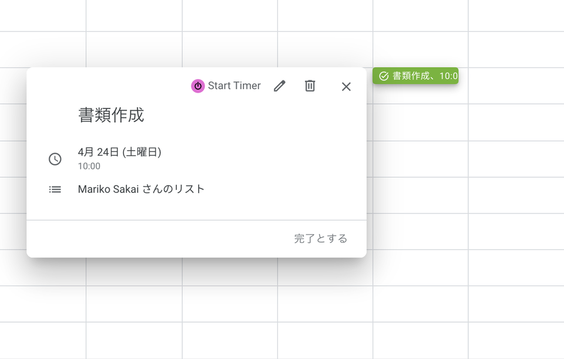This screenshot has width=564, height=359.
Task: Click the clock icon beside the date
Action: (x=55, y=159)
